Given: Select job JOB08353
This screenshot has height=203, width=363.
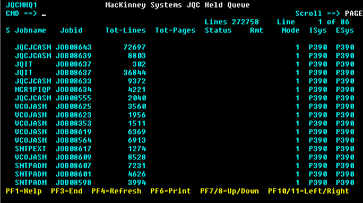Looking at the screenshot, I should click(x=74, y=123).
